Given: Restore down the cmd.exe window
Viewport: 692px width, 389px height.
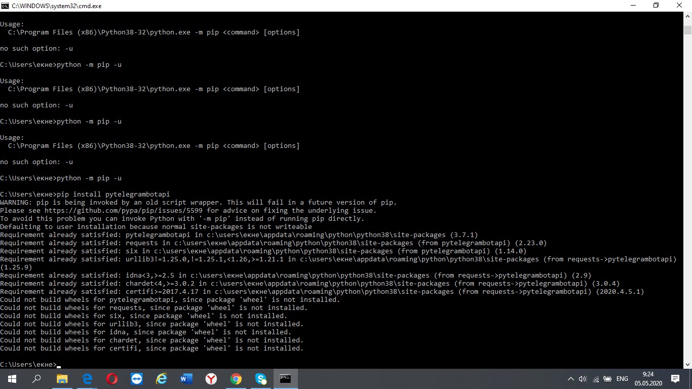Looking at the screenshot, I should (656, 5).
